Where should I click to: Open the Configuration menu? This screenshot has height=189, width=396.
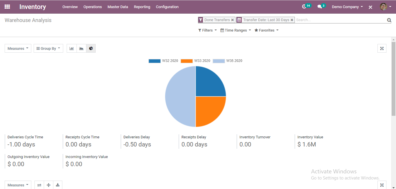tap(167, 7)
